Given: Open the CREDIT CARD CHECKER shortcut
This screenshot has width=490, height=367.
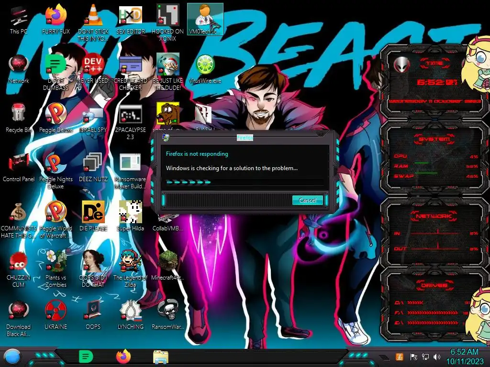Looking at the screenshot, I should [130, 73].
